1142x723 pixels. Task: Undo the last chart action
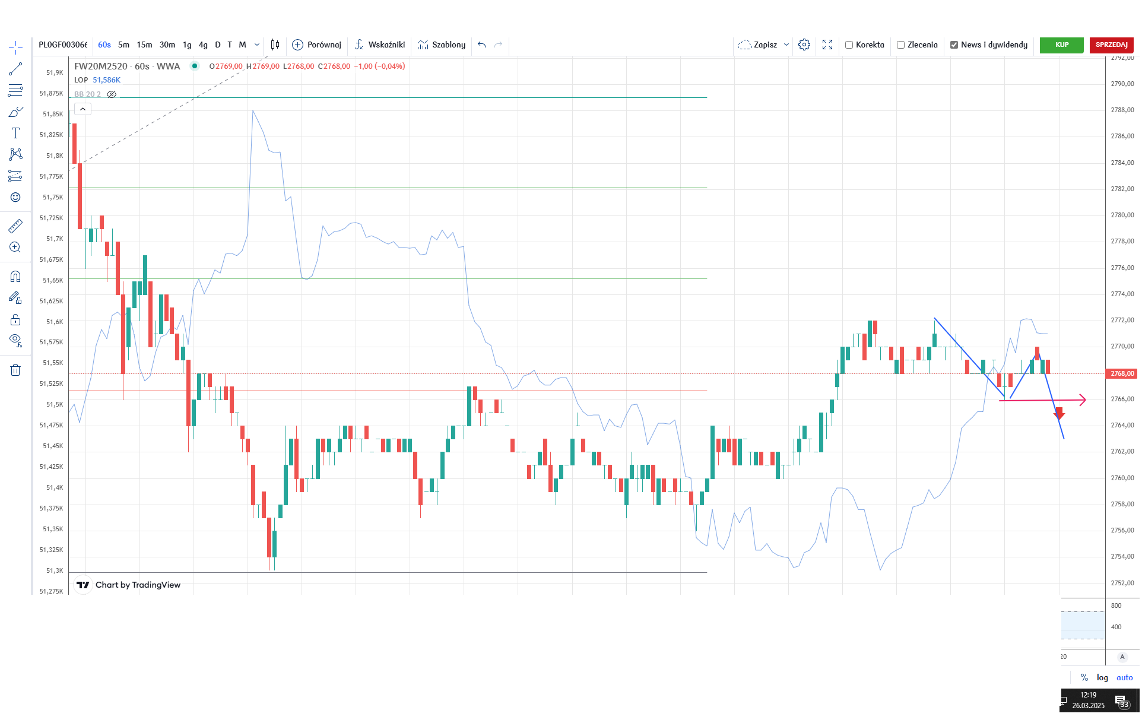tap(481, 45)
